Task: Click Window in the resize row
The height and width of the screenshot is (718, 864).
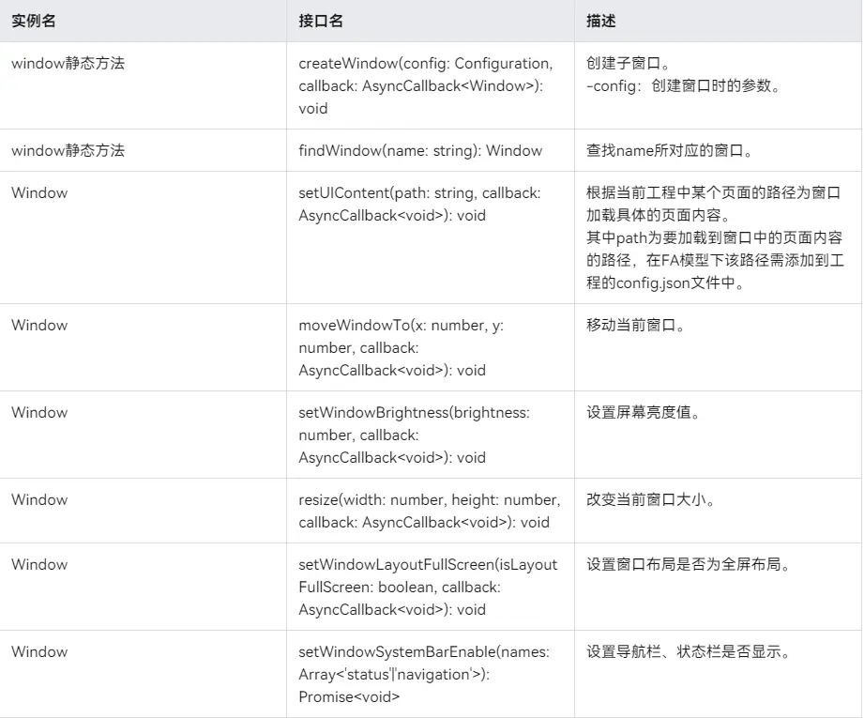Action: [x=39, y=499]
